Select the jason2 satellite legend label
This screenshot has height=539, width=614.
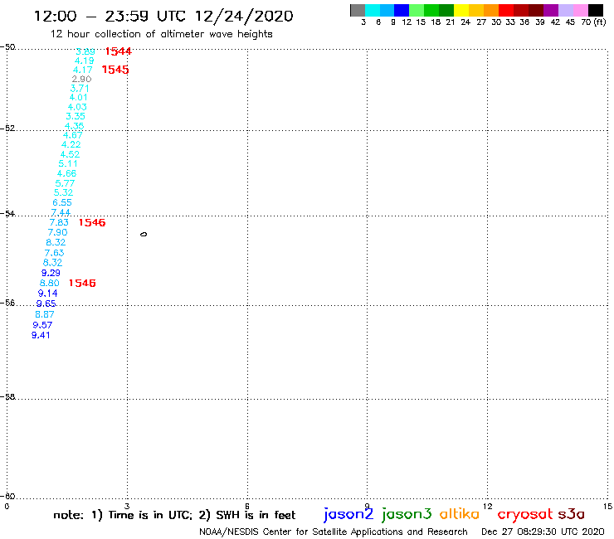348,514
